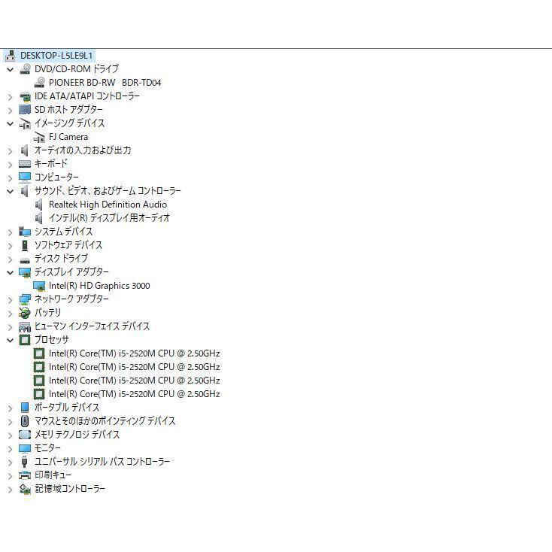552x552 pixels.
Task: Select the first i5-2520M CPU entry
Action: tap(134, 353)
